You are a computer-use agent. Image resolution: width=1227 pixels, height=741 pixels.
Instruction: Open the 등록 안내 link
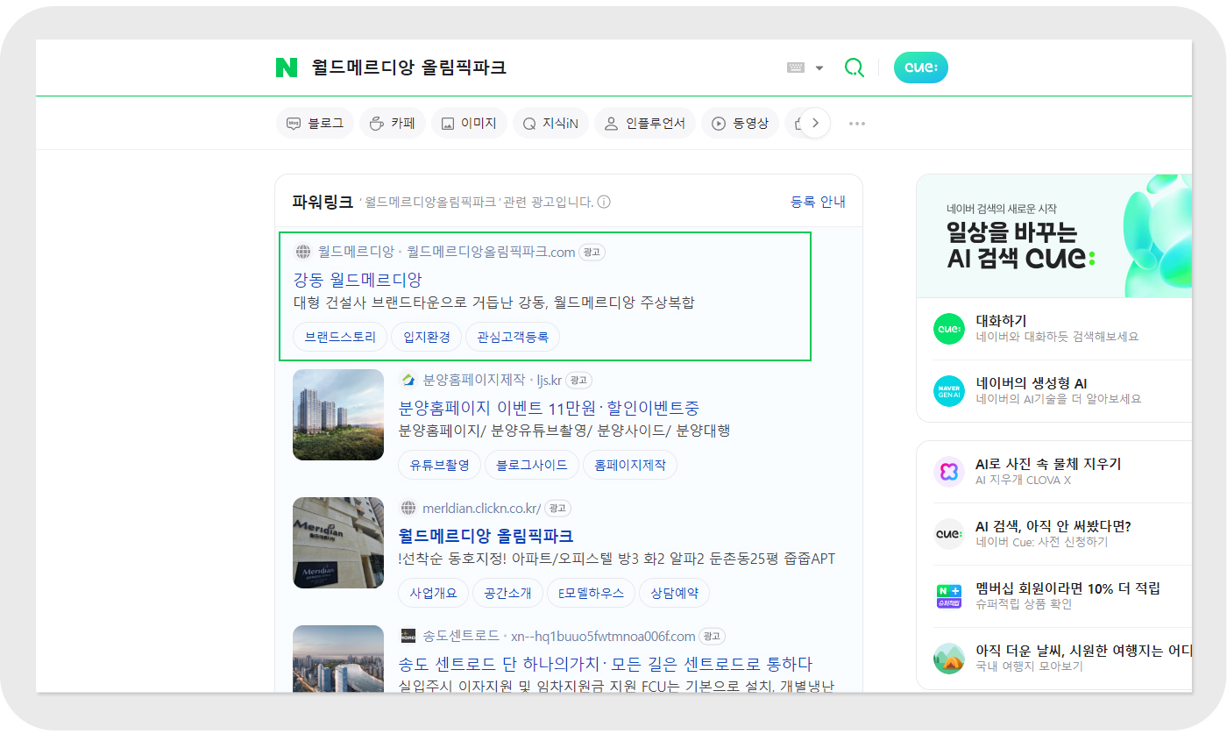pyautogui.click(x=818, y=202)
